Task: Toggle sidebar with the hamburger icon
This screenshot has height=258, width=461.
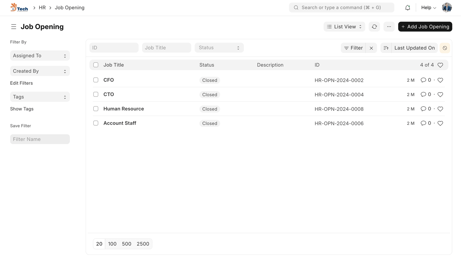Action: (x=14, y=27)
